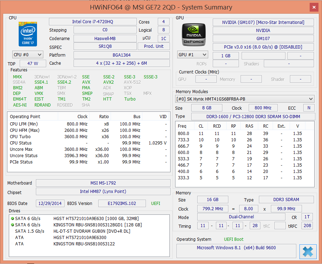Select the CPU LFM (Min) row
The width and height of the screenshot is (322, 264).
(88, 124)
